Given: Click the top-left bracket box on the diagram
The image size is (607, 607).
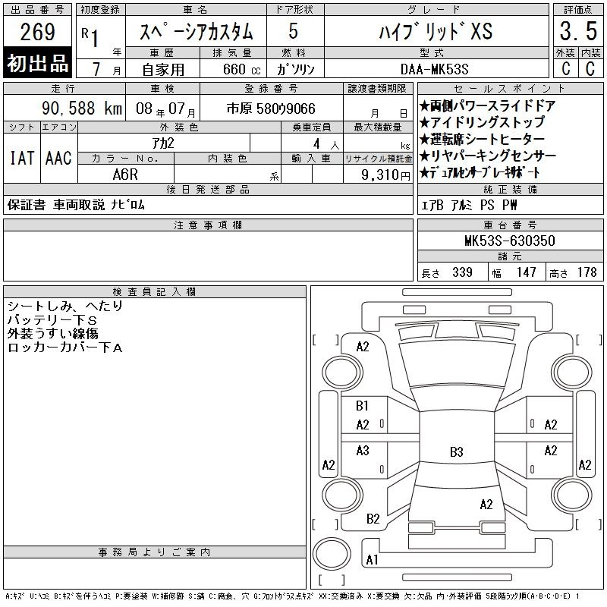Looking at the screenshot, I should click(x=325, y=339).
